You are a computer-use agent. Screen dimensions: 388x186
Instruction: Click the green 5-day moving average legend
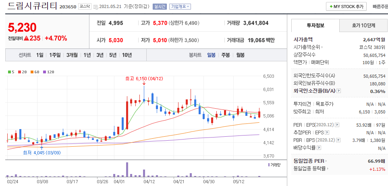(11, 72)
